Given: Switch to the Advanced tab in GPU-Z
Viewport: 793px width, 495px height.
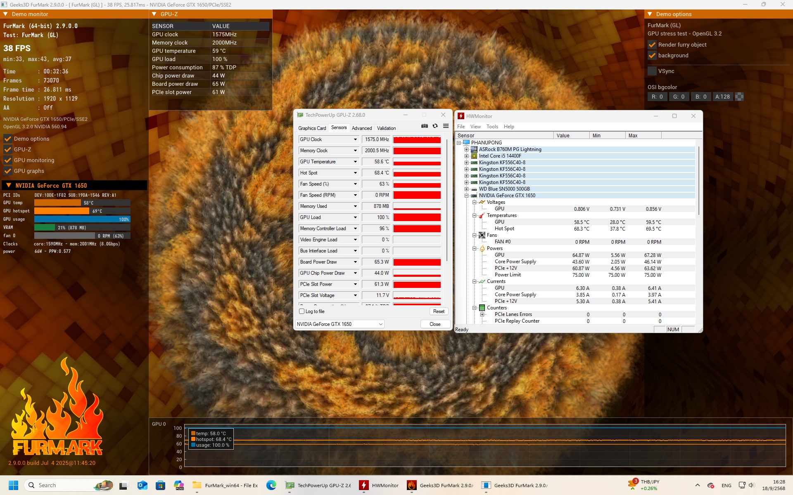Looking at the screenshot, I should click(361, 128).
